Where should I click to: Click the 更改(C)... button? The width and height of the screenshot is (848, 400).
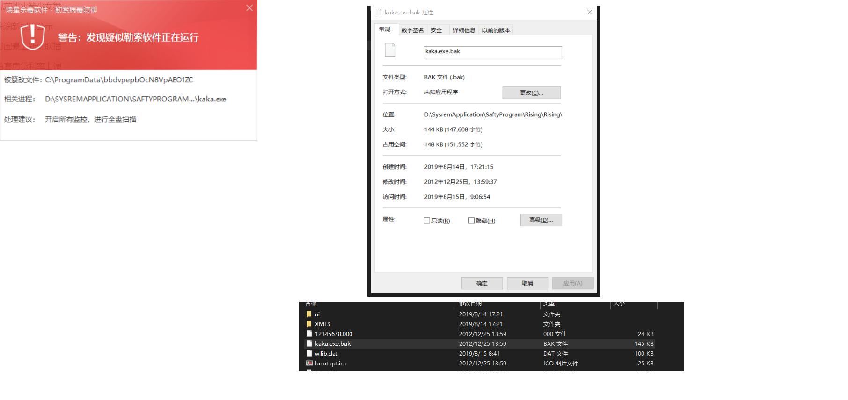[x=532, y=93]
